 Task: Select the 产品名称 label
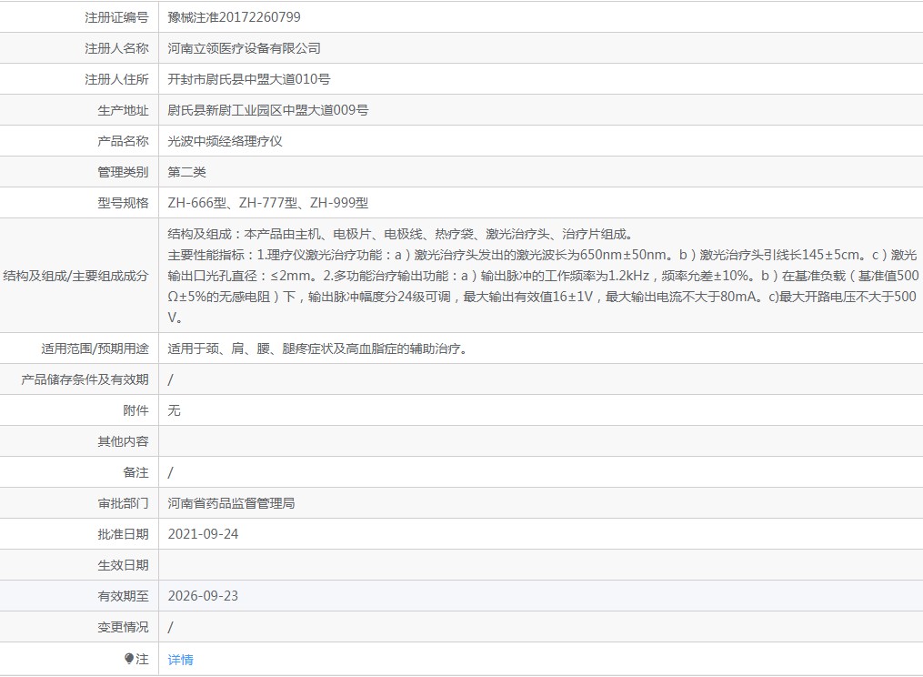123,141
